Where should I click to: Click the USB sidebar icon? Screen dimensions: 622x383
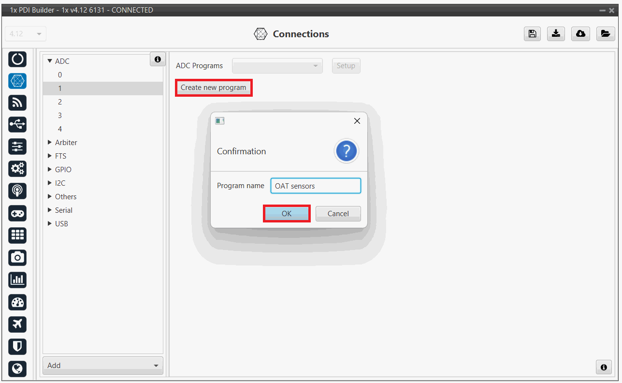[x=17, y=124]
